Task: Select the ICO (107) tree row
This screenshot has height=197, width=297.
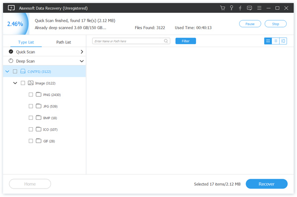Action: click(x=45, y=129)
